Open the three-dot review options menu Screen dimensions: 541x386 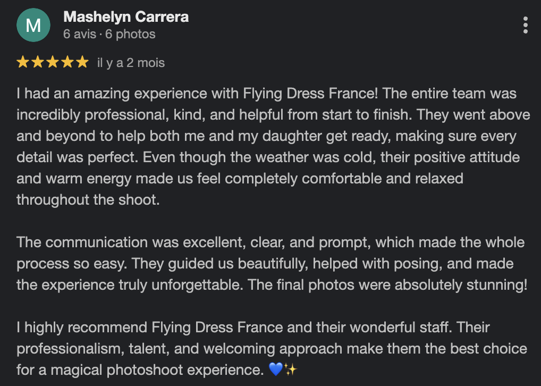[525, 25]
